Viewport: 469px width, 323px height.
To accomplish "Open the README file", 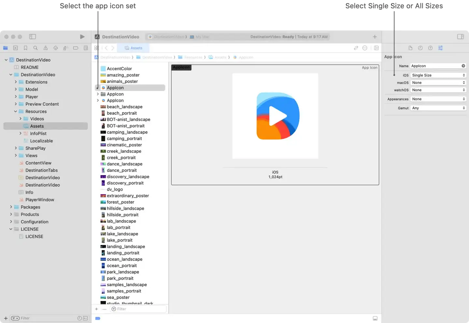I will (x=30, y=67).
